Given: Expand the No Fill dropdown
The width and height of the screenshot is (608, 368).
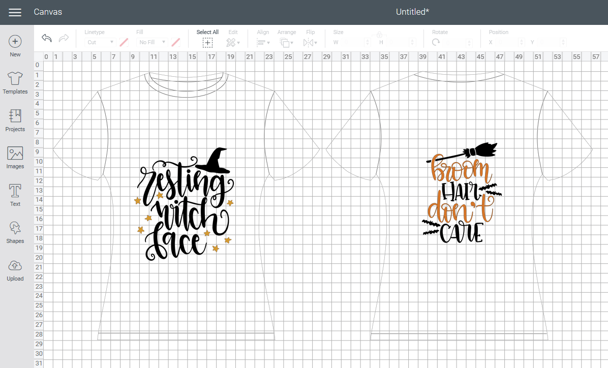Looking at the screenshot, I should pos(152,42).
